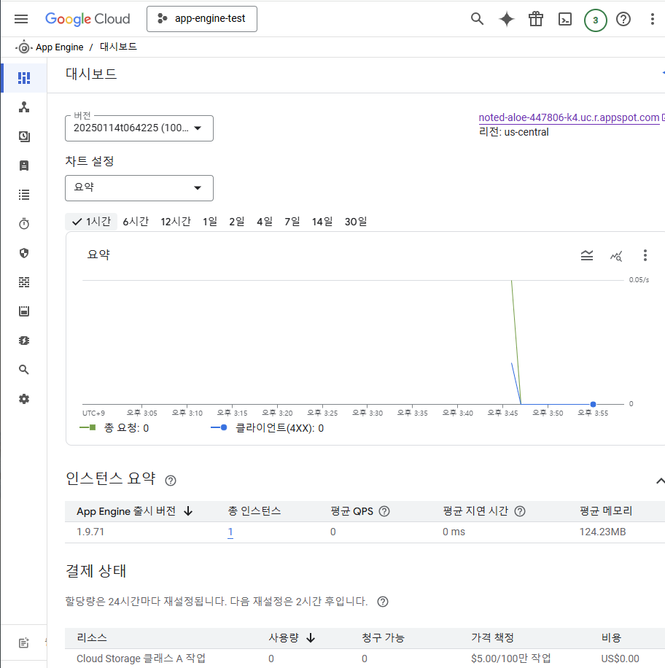This screenshot has height=668, width=665.
Task: Select the 12시간 time range
Action: 176,222
